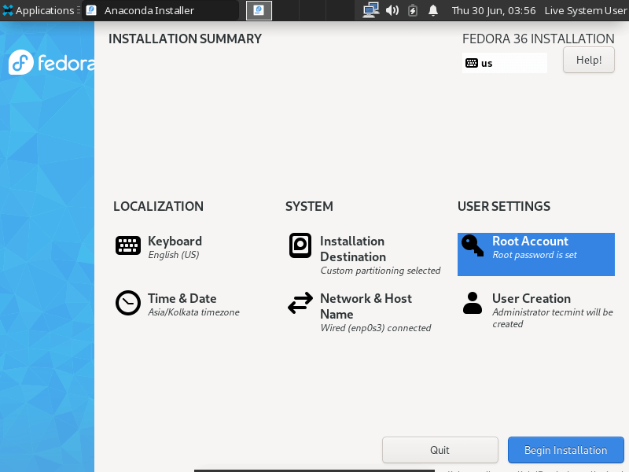Viewport: 629px width, 472px height.
Task: Open the Applications menu
Action: (x=39, y=10)
